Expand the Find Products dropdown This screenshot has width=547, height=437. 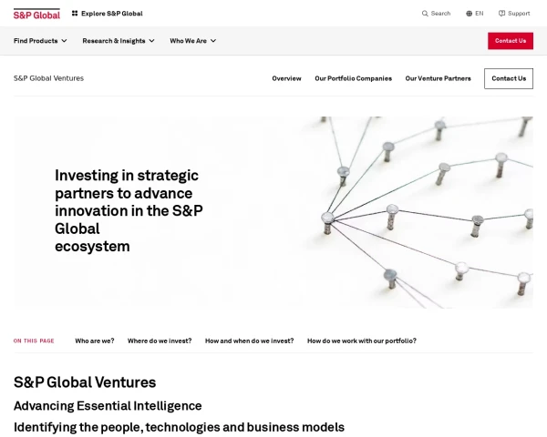[x=39, y=41]
